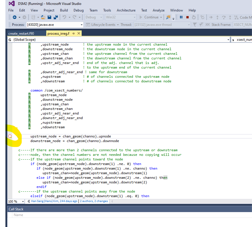
Task: Click the Save All icon
Action: tap(56, 17)
